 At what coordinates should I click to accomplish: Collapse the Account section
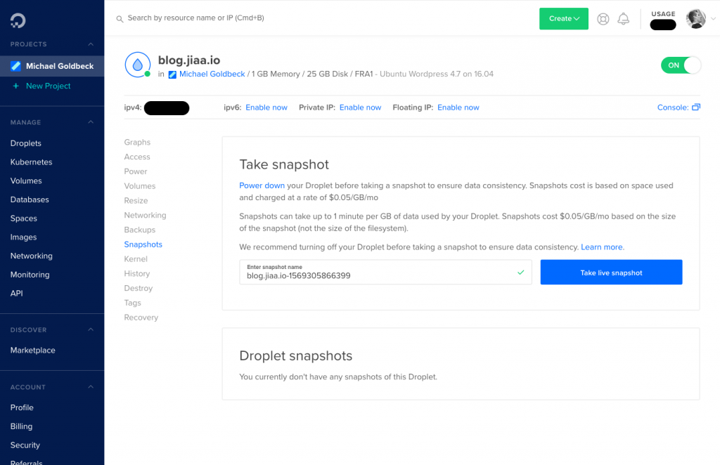pyautogui.click(x=91, y=386)
